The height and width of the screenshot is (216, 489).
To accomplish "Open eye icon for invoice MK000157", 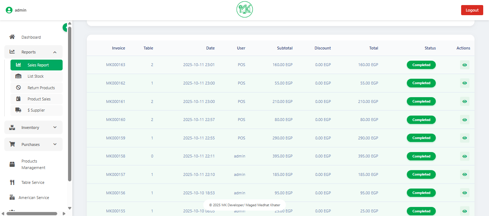I will click(464, 174).
